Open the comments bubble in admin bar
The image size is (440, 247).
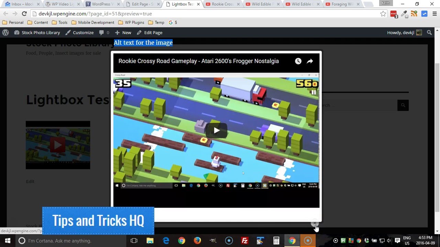(104, 33)
